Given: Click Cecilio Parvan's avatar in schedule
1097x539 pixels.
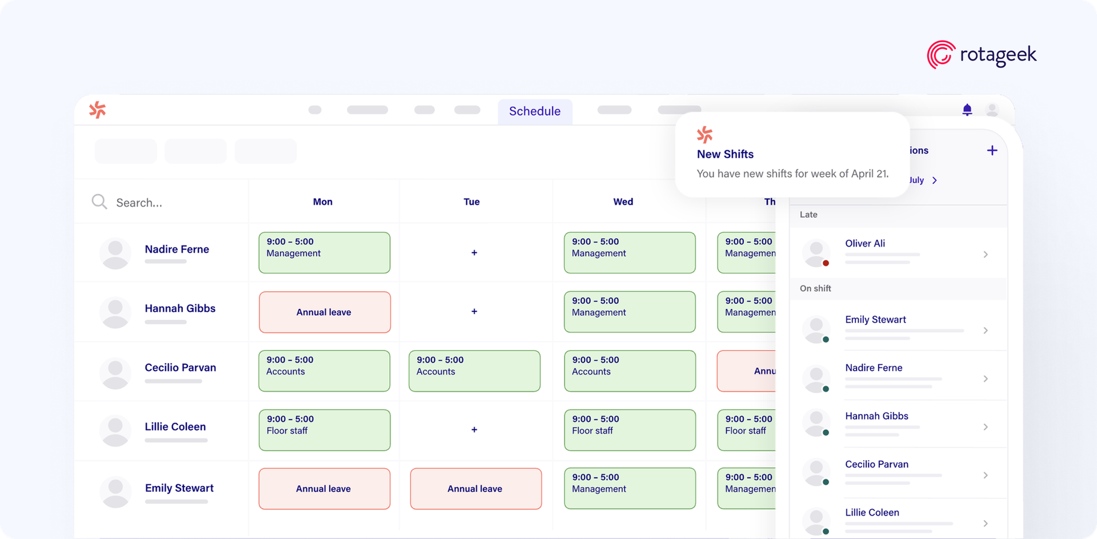Looking at the screenshot, I should coord(115,373).
